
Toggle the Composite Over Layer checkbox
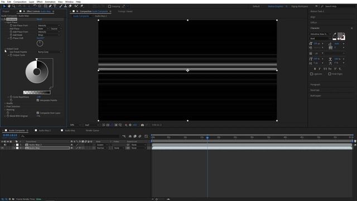coord(38,113)
